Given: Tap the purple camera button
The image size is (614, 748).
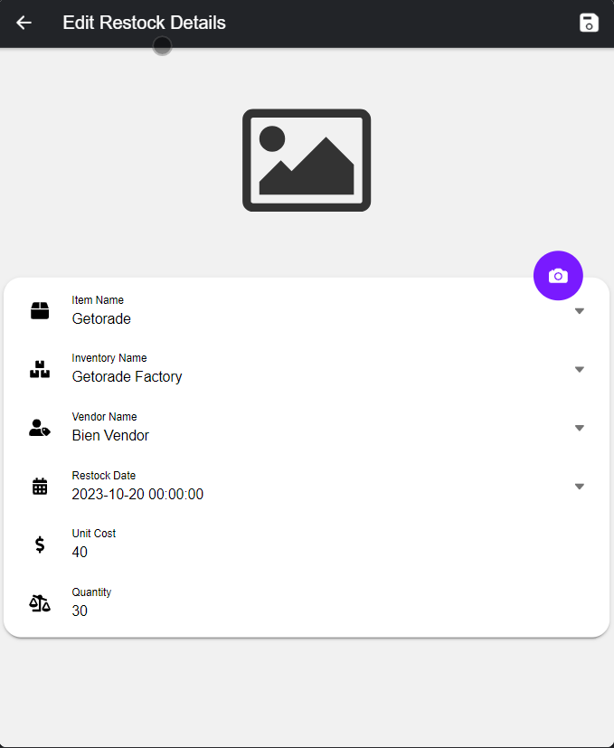Looking at the screenshot, I should click(x=558, y=276).
